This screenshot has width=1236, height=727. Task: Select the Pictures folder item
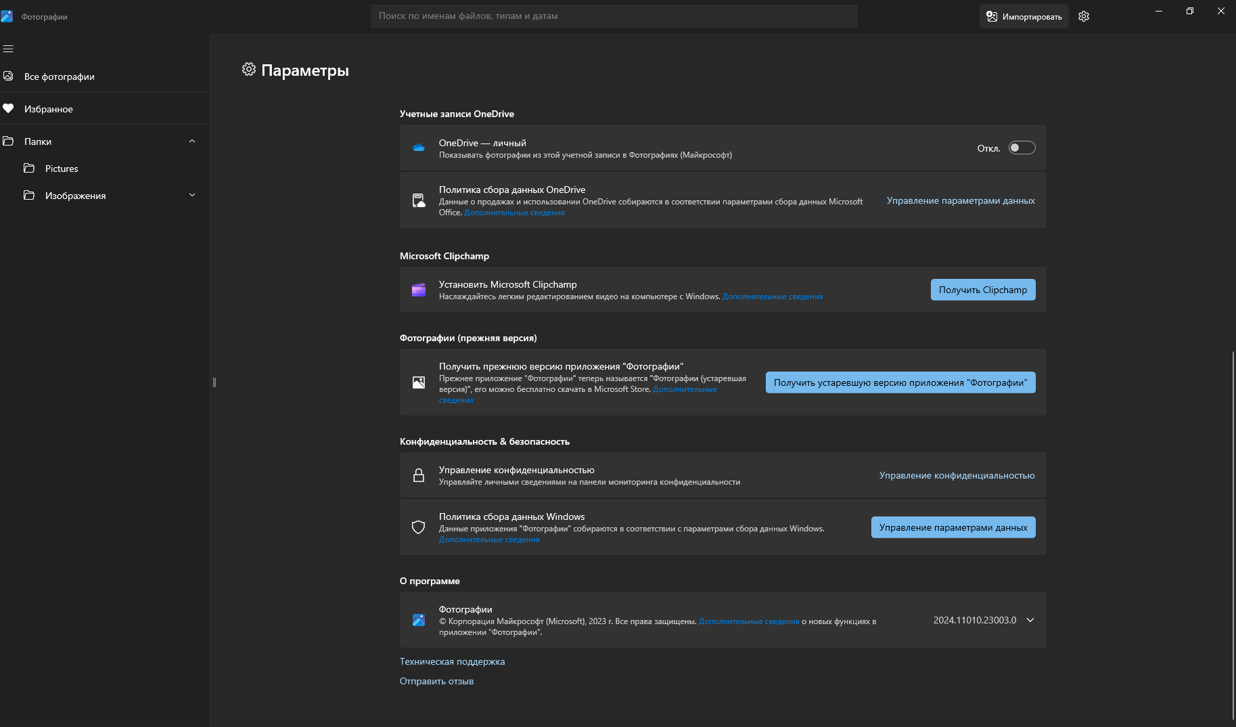click(104, 168)
